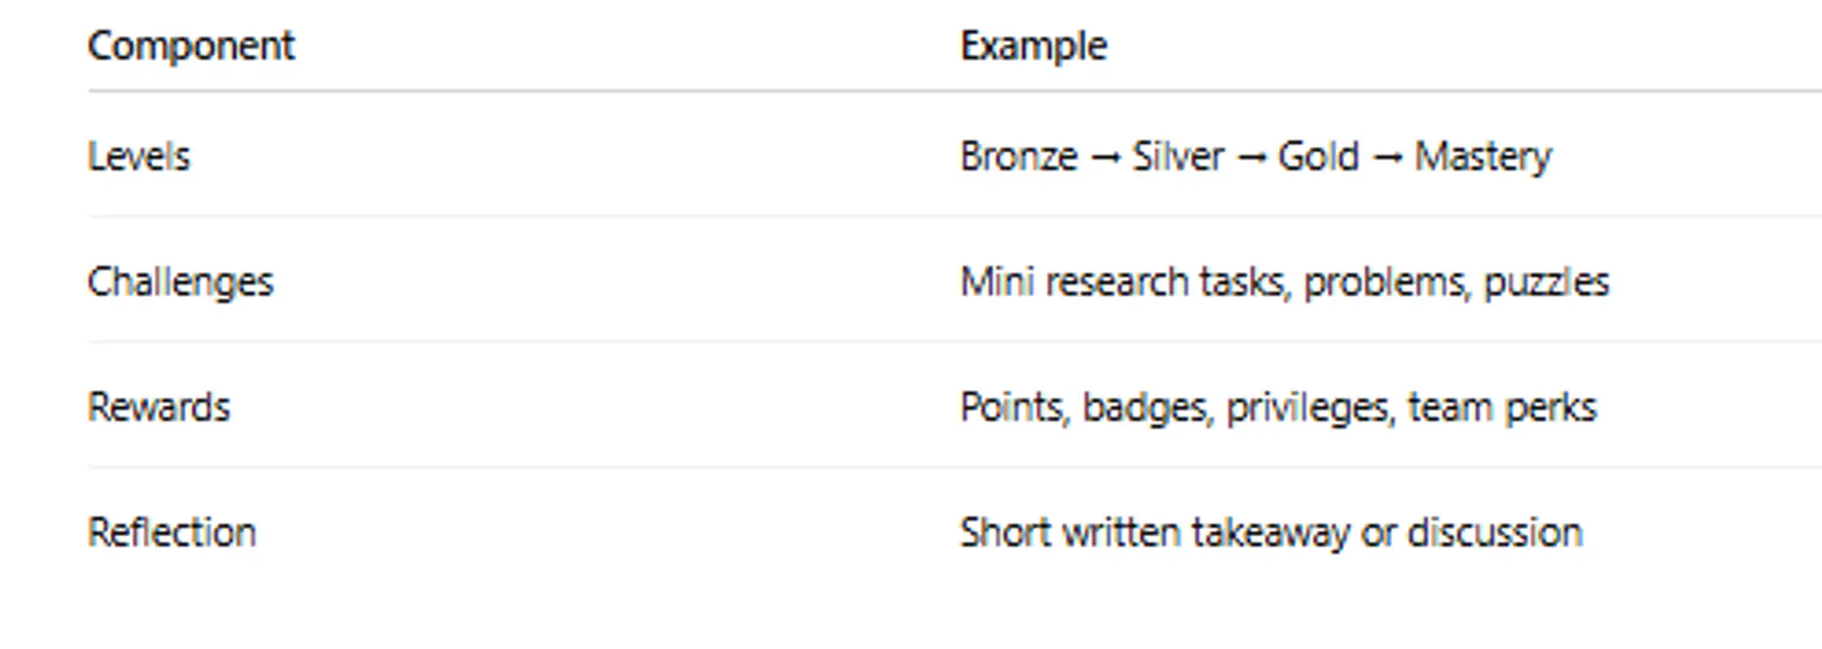The image size is (1822, 649).
Task: Click the text team perks
Action: pyautogui.click(x=1502, y=407)
